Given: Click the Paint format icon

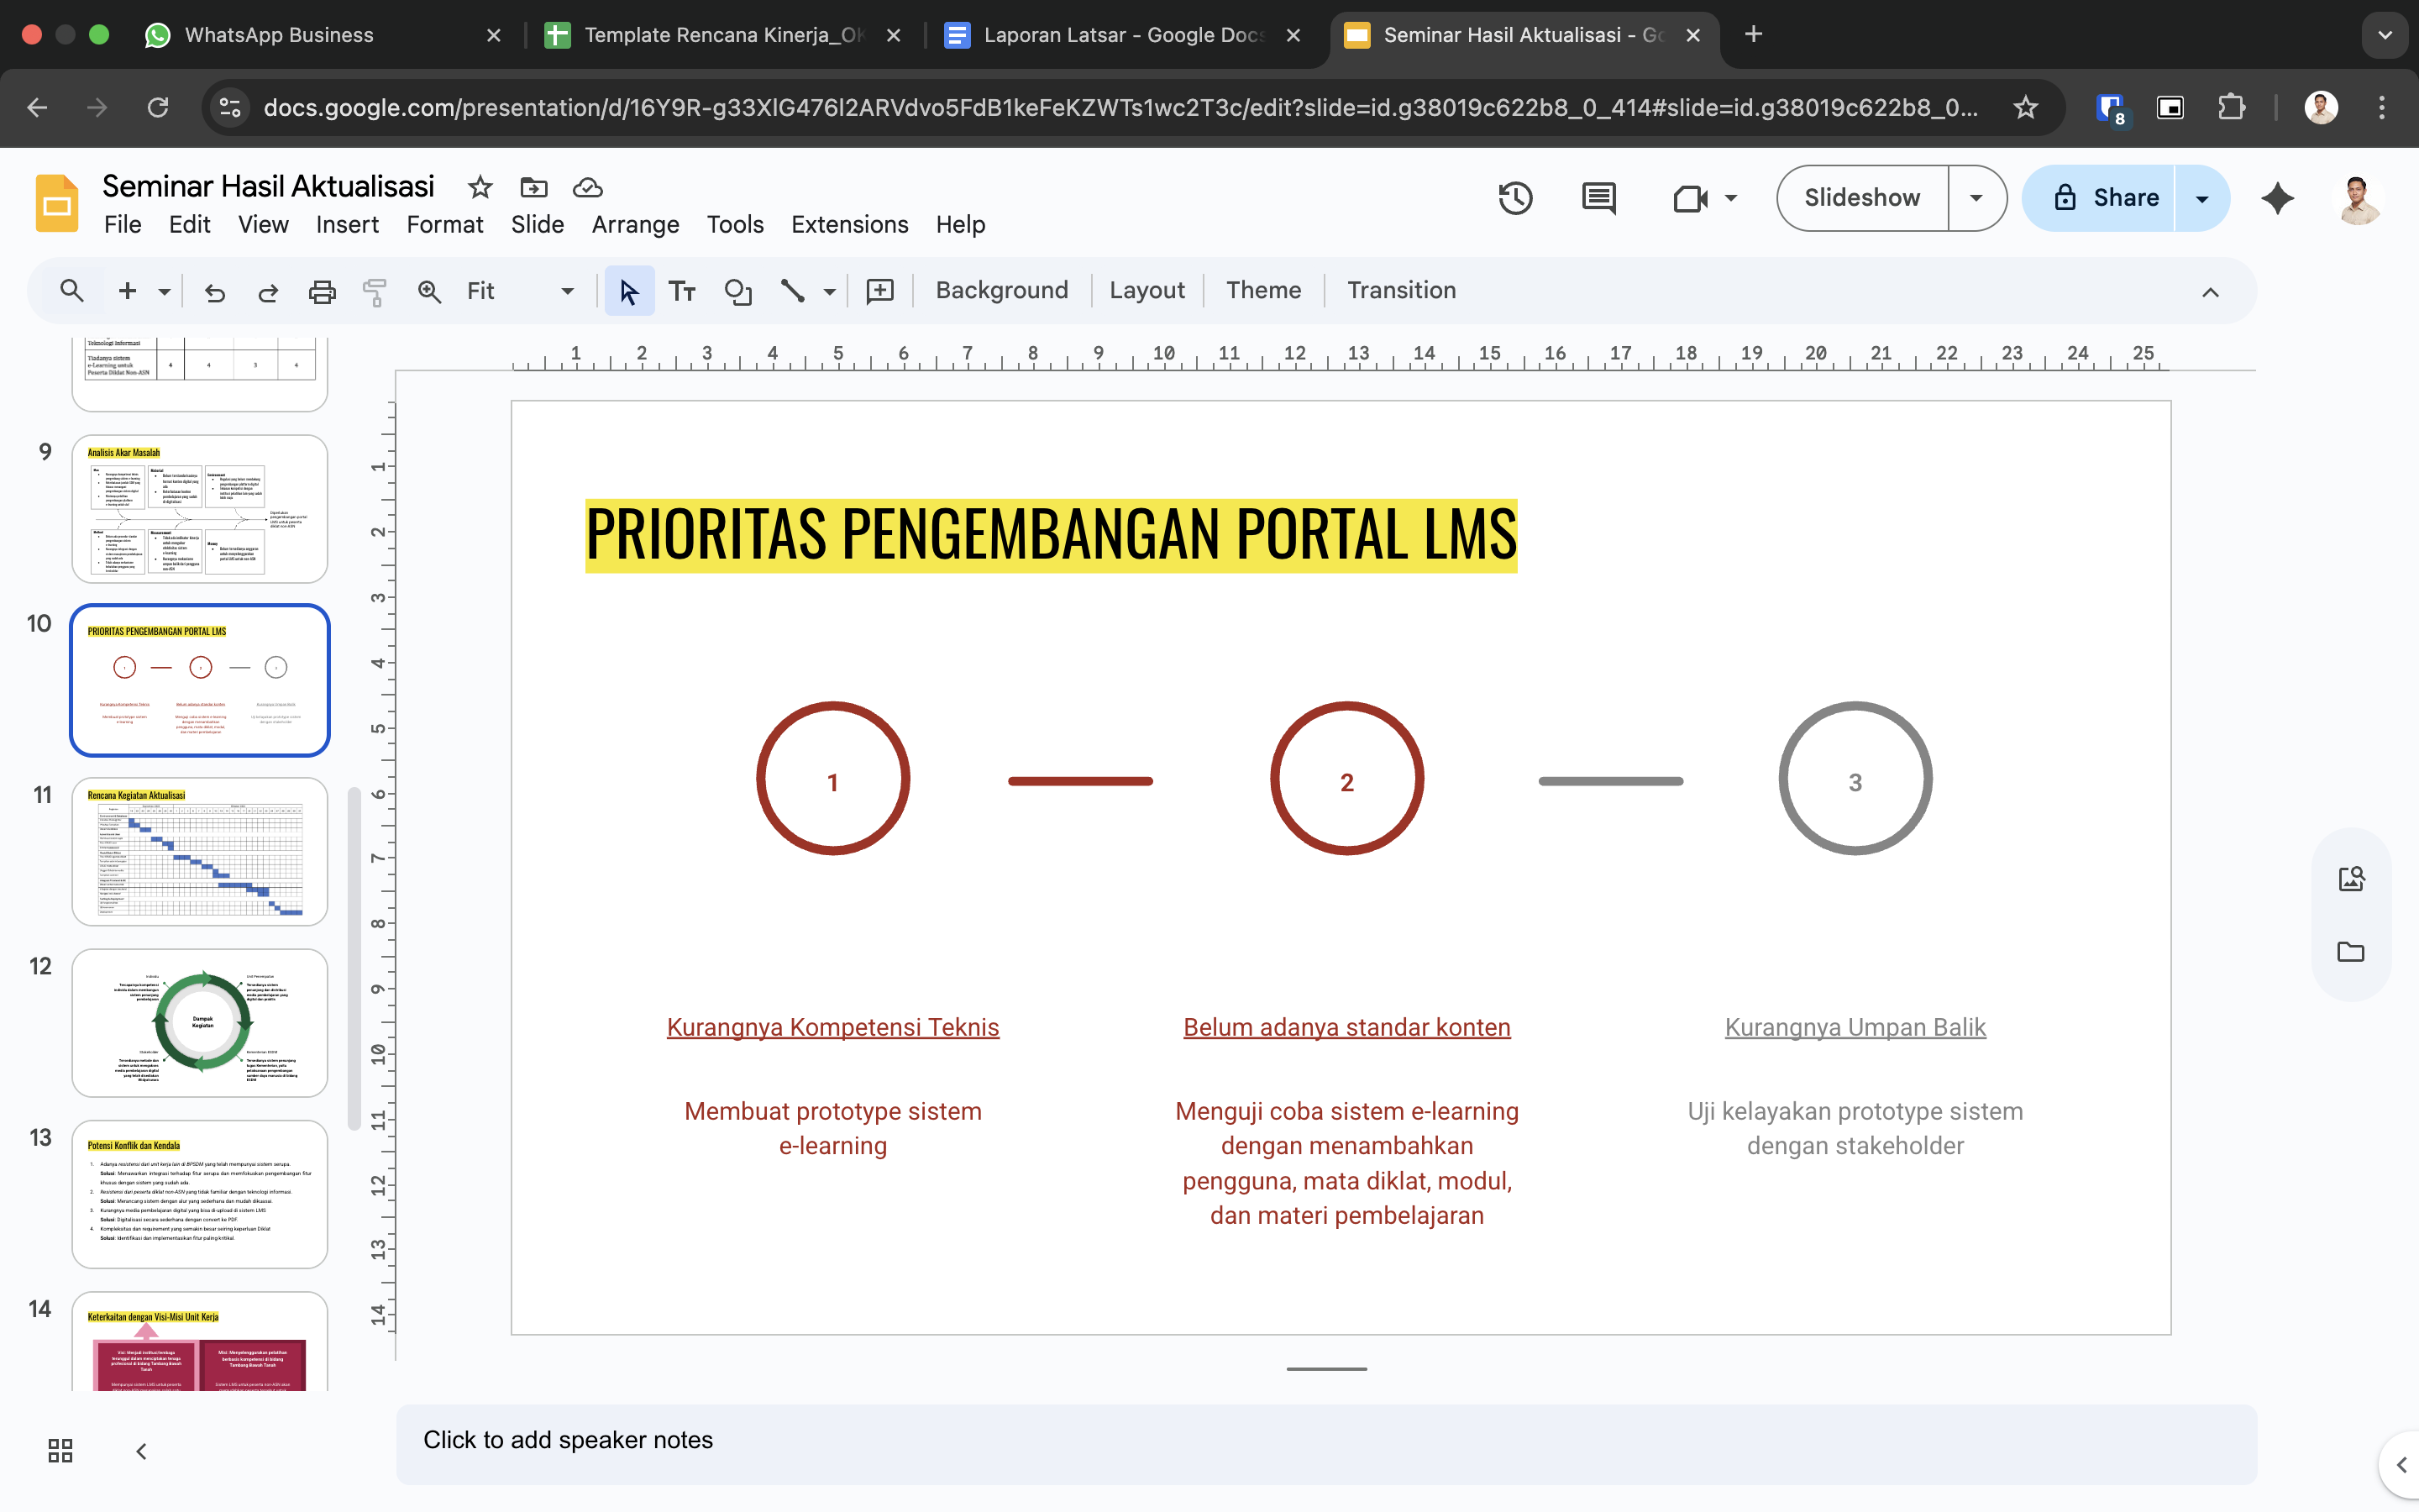Looking at the screenshot, I should click(x=375, y=291).
